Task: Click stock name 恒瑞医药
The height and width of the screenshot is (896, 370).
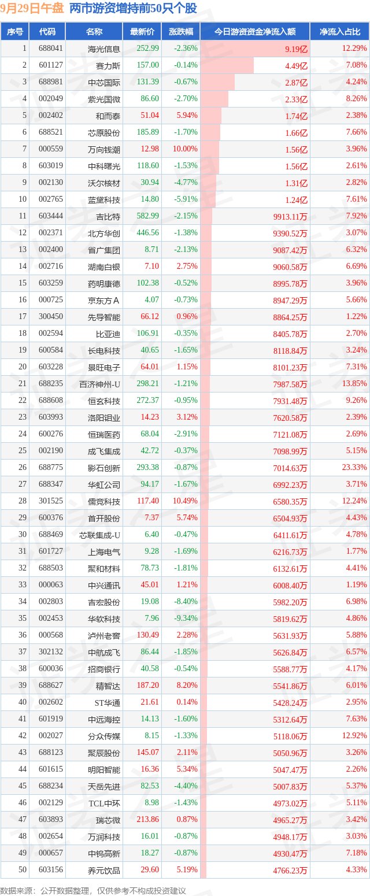Action: point(104,434)
